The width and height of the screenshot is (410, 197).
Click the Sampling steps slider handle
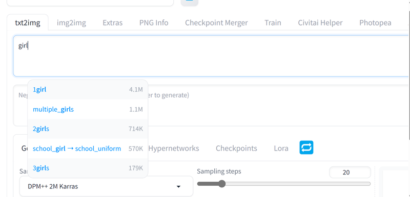pos(222,184)
